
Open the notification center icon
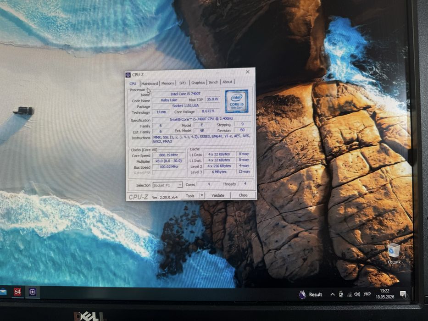click(x=403, y=294)
